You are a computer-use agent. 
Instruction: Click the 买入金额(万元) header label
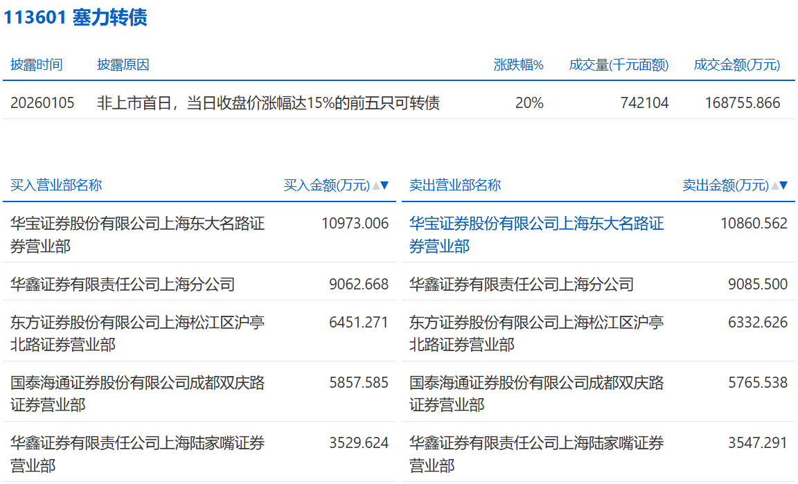(x=327, y=186)
